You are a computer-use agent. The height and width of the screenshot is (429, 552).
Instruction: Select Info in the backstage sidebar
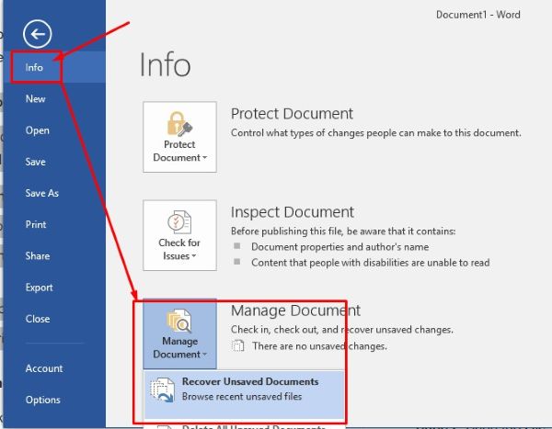(35, 67)
